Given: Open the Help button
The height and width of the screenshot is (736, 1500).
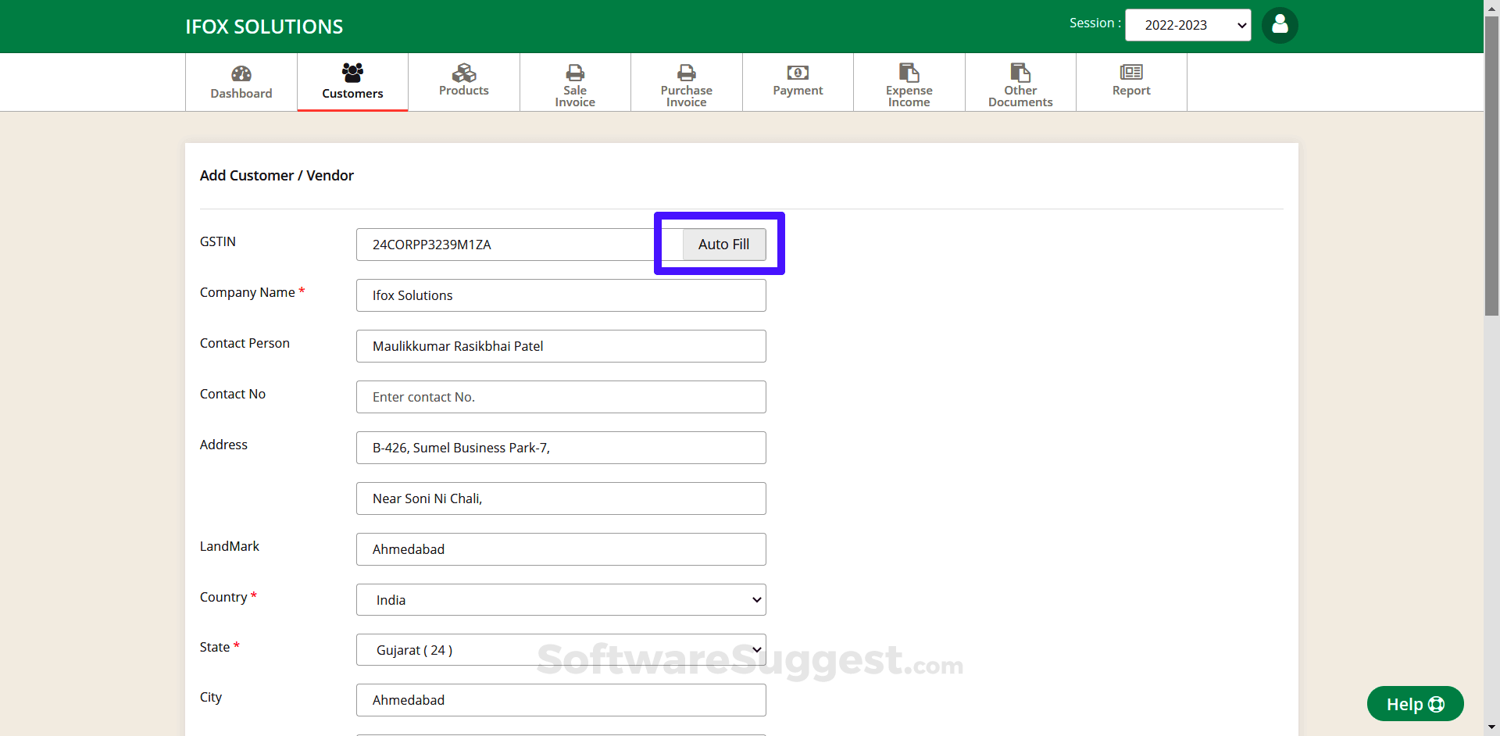Looking at the screenshot, I should [1415, 704].
